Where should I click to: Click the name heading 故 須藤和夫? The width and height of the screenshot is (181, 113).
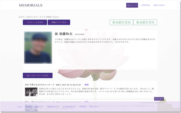click(x=63, y=34)
